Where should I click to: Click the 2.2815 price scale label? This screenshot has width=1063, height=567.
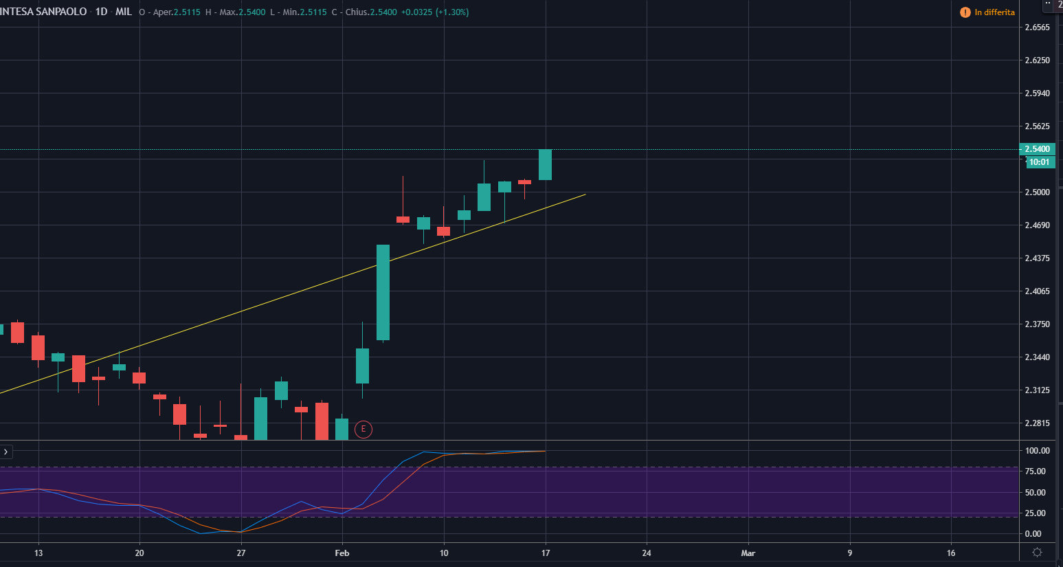(1038, 423)
